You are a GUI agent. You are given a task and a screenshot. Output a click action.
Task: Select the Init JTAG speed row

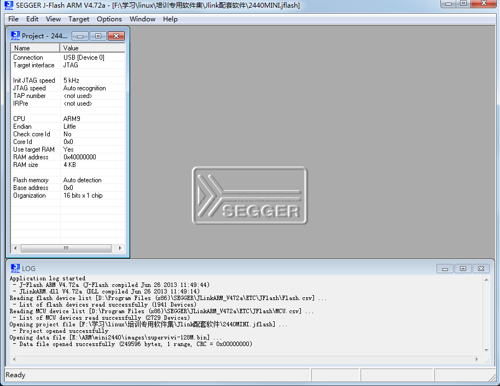click(x=68, y=80)
